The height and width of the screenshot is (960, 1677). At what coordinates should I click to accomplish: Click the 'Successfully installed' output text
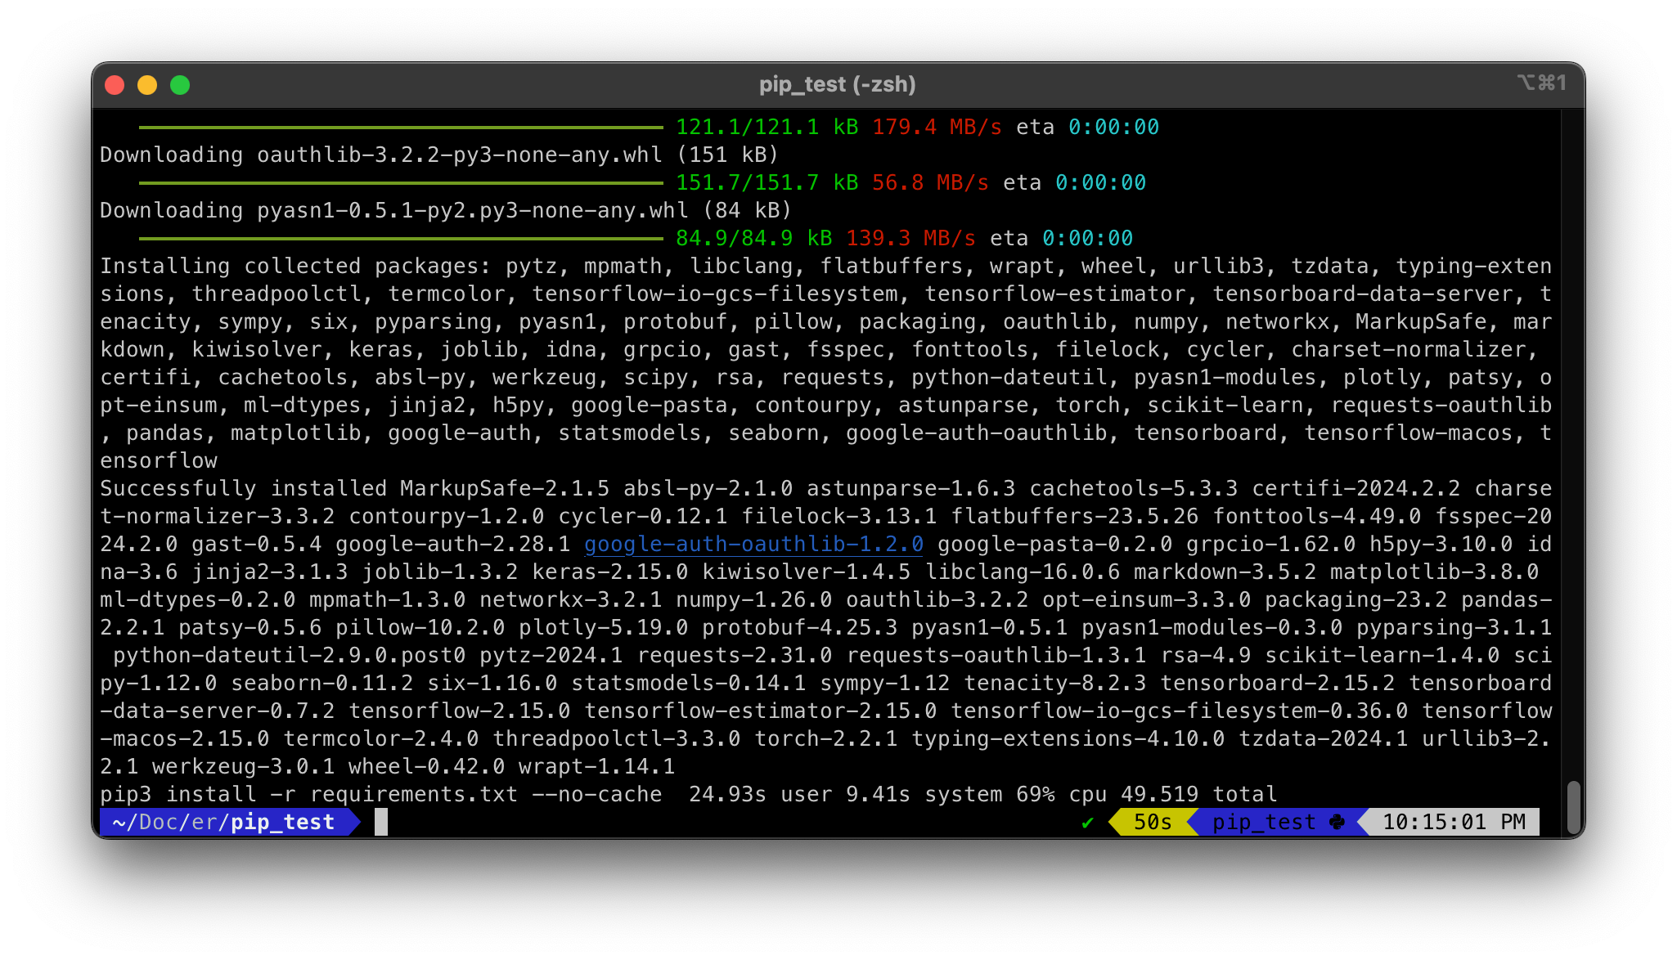[x=242, y=488]
